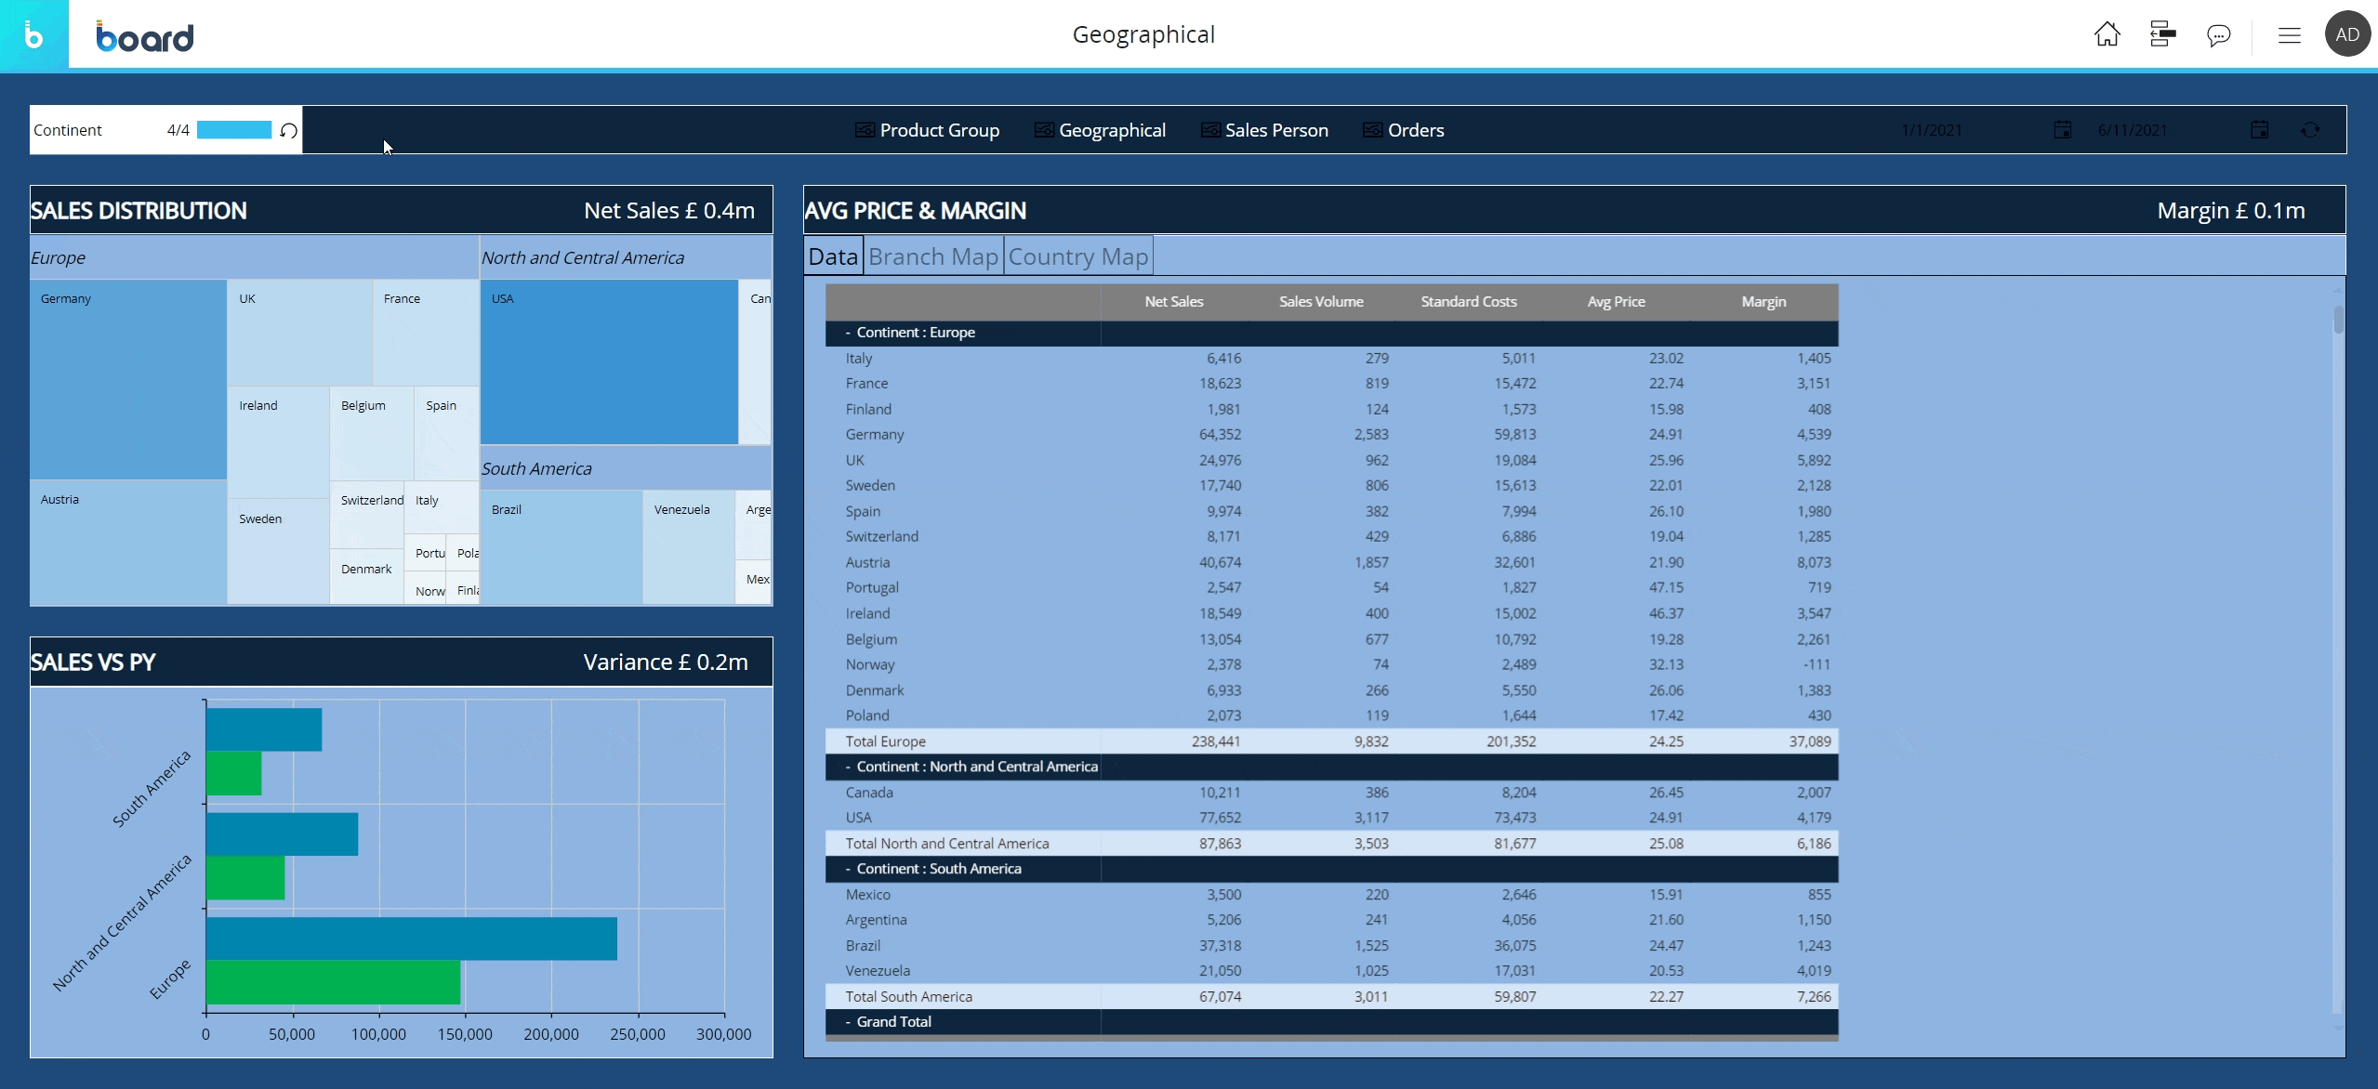Screen dimensions: 2378x1089
Task: Switch to the Country Map tab
Action: [1077, 256]
